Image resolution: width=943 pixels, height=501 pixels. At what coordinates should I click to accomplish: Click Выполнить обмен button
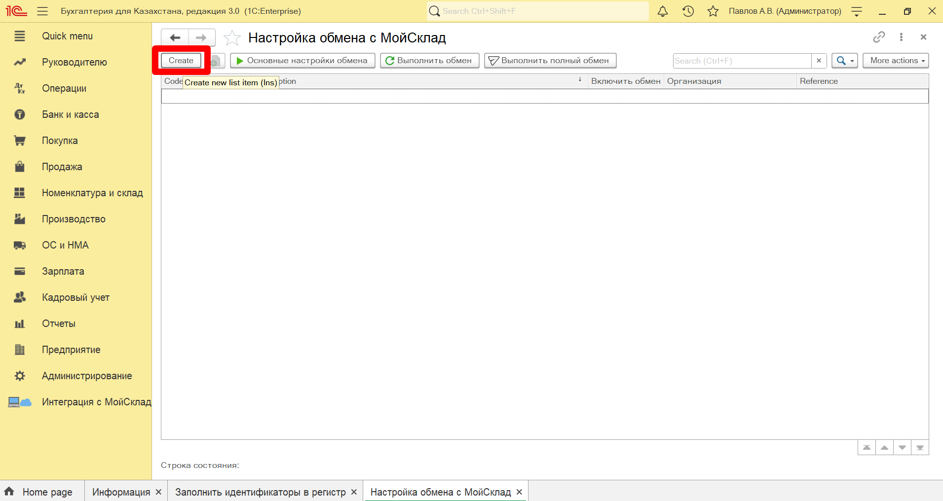429,61
